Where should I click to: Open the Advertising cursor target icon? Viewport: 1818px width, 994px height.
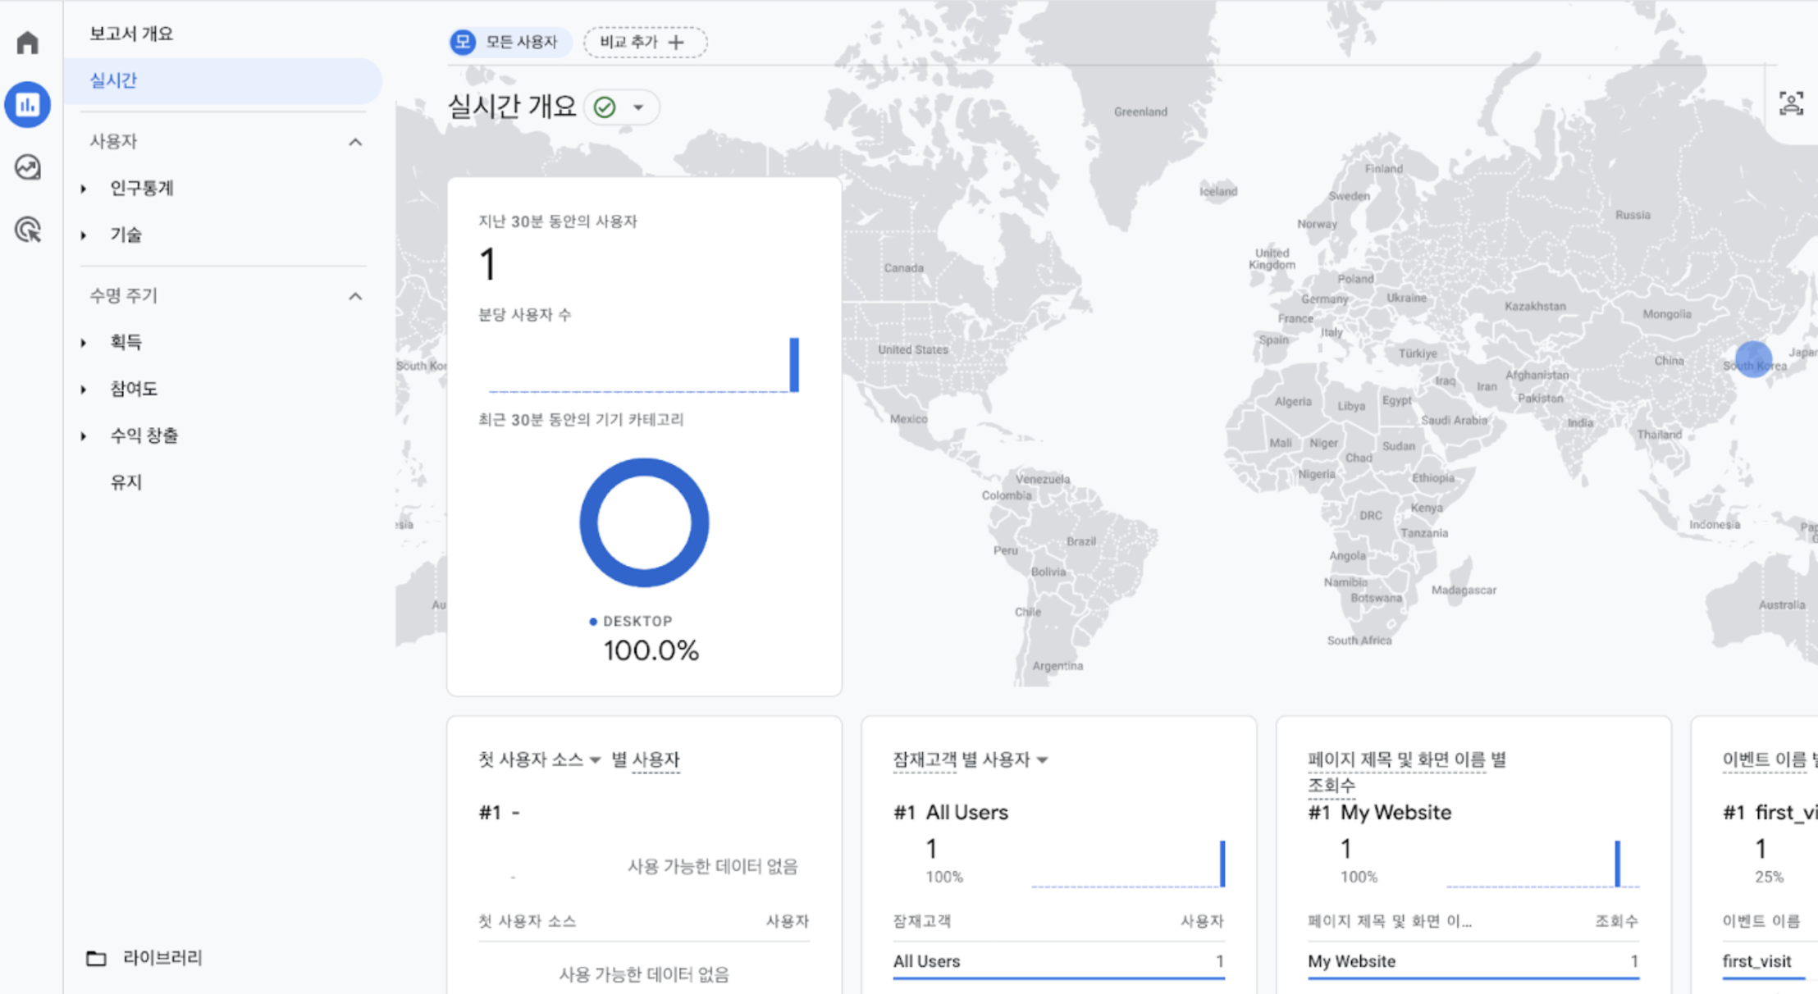click(27, 230)
